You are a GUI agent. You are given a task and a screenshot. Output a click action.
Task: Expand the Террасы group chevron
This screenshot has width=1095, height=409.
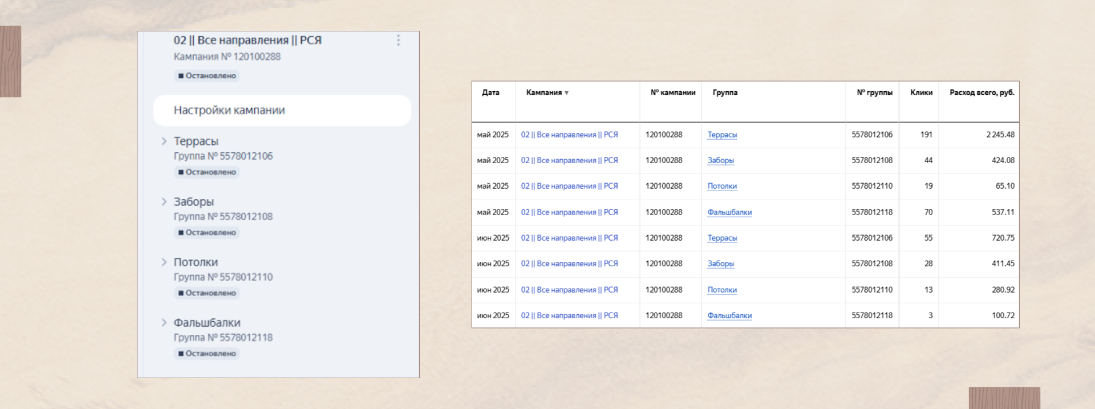pyautogui.click(x=164, y=141)
